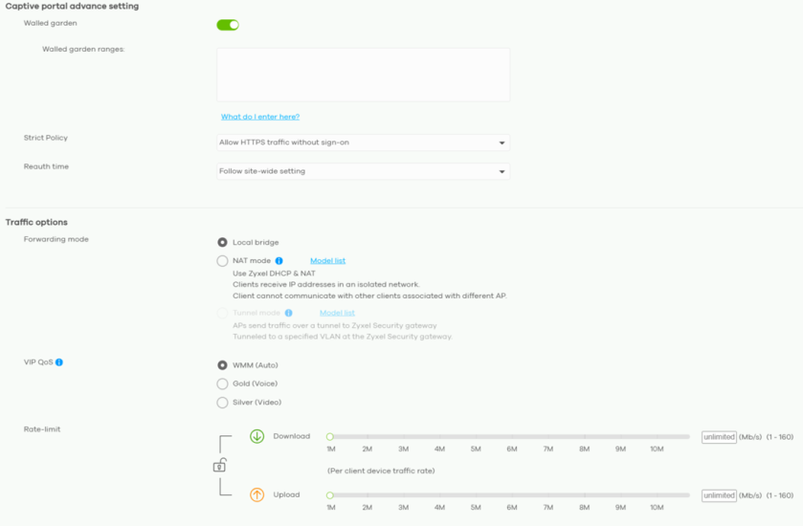803x526 pixels.
Task: Click the orange Upload arrow icon
Action: (x=257, y=494)
